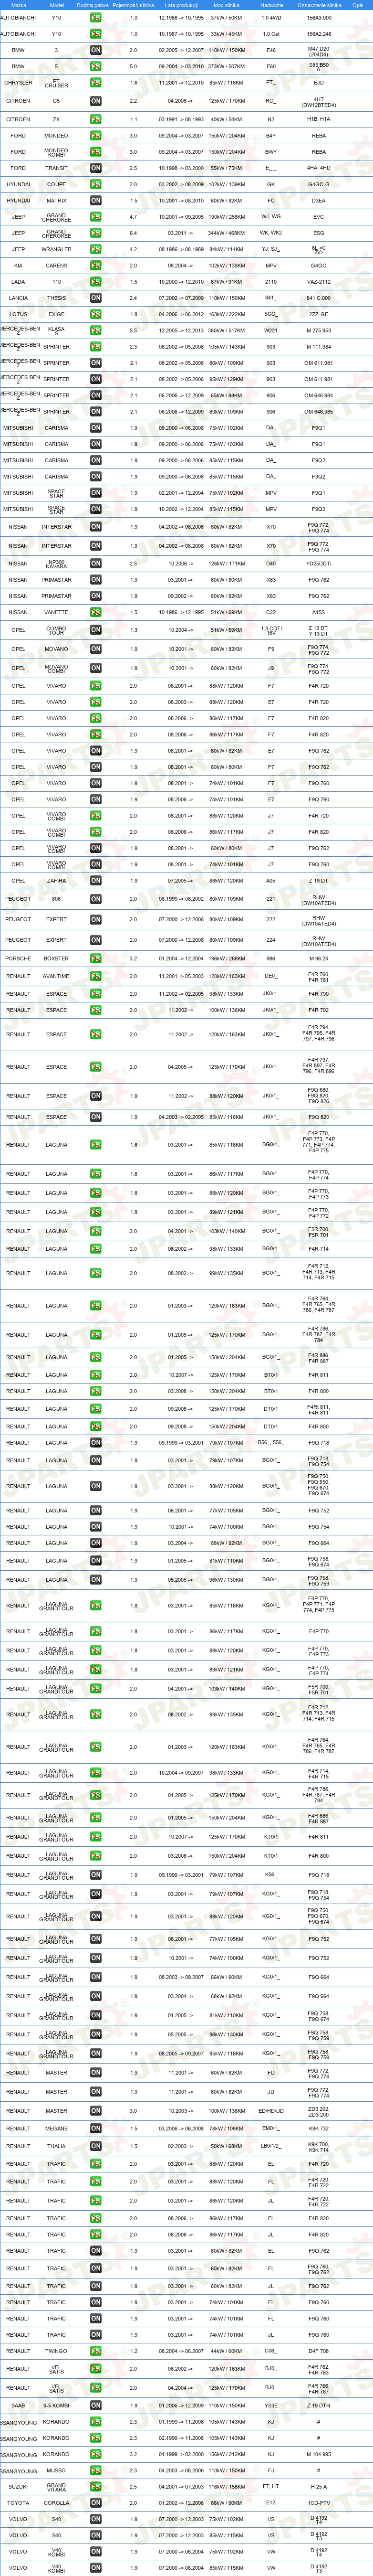Image resolution: width=373 pixels, height=2576 pixels.
Task: Click the fuel icon for Chrysler PT Cruiser
Action: pyautogui.click(x=95, y=83)
